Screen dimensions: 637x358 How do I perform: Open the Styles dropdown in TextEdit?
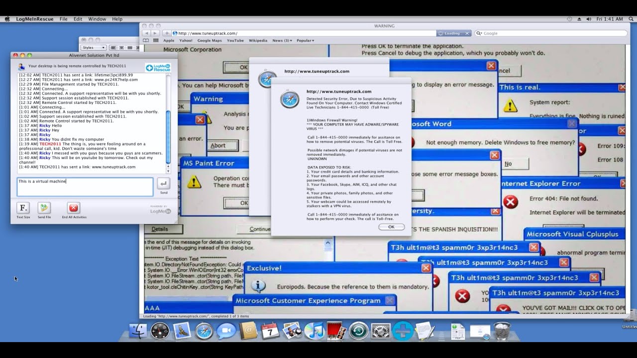pos(93,48)
